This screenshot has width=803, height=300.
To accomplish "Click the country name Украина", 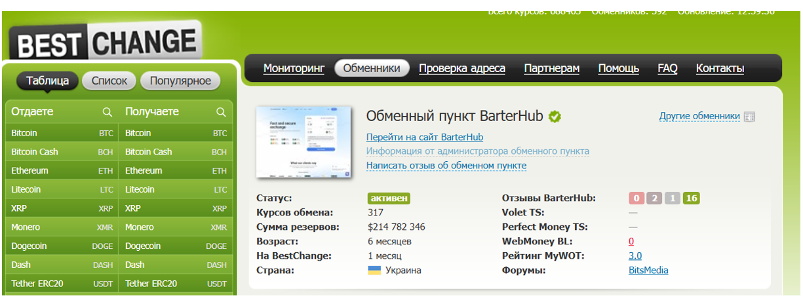I will pyautogui.click(x=403, y=271).
